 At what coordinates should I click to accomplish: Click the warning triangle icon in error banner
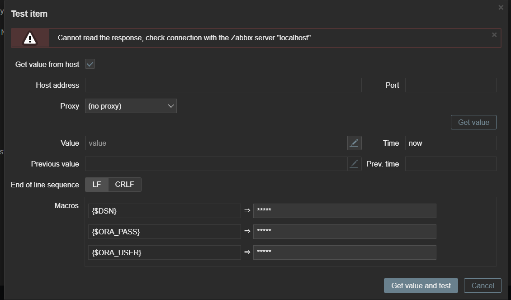30,38
